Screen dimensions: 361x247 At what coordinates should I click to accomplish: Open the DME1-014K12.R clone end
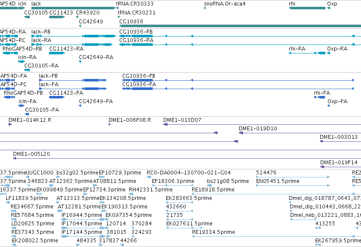(x=10, y=124)
